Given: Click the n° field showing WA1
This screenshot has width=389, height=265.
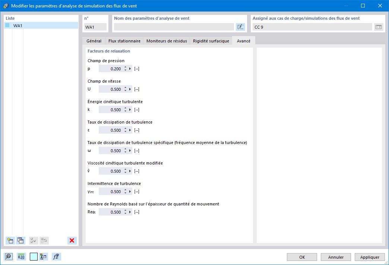Looking at the screenshot, I should click(95, 27).
